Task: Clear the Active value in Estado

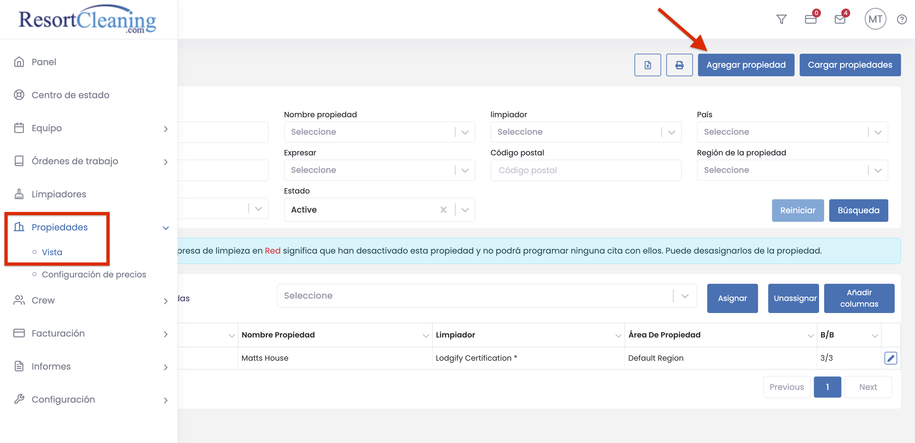Action: click(443, 210)
